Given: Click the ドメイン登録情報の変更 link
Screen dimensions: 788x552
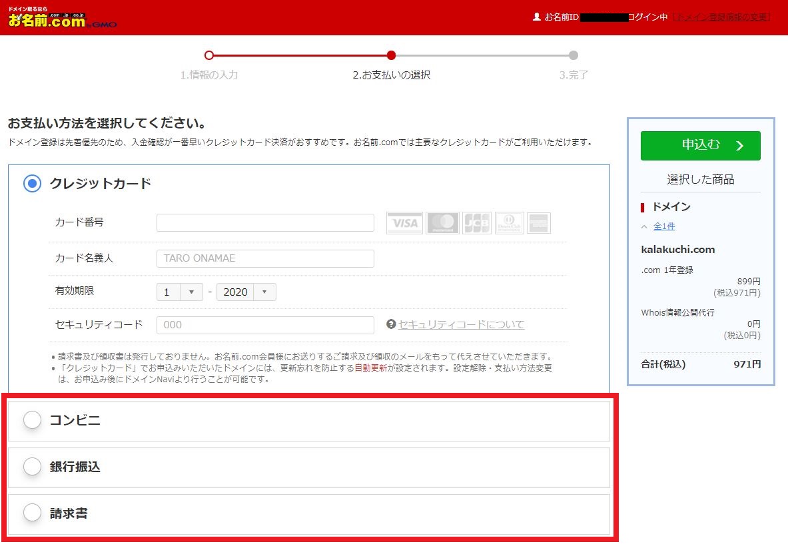Looking at the screenshot, I should point(722,17).
